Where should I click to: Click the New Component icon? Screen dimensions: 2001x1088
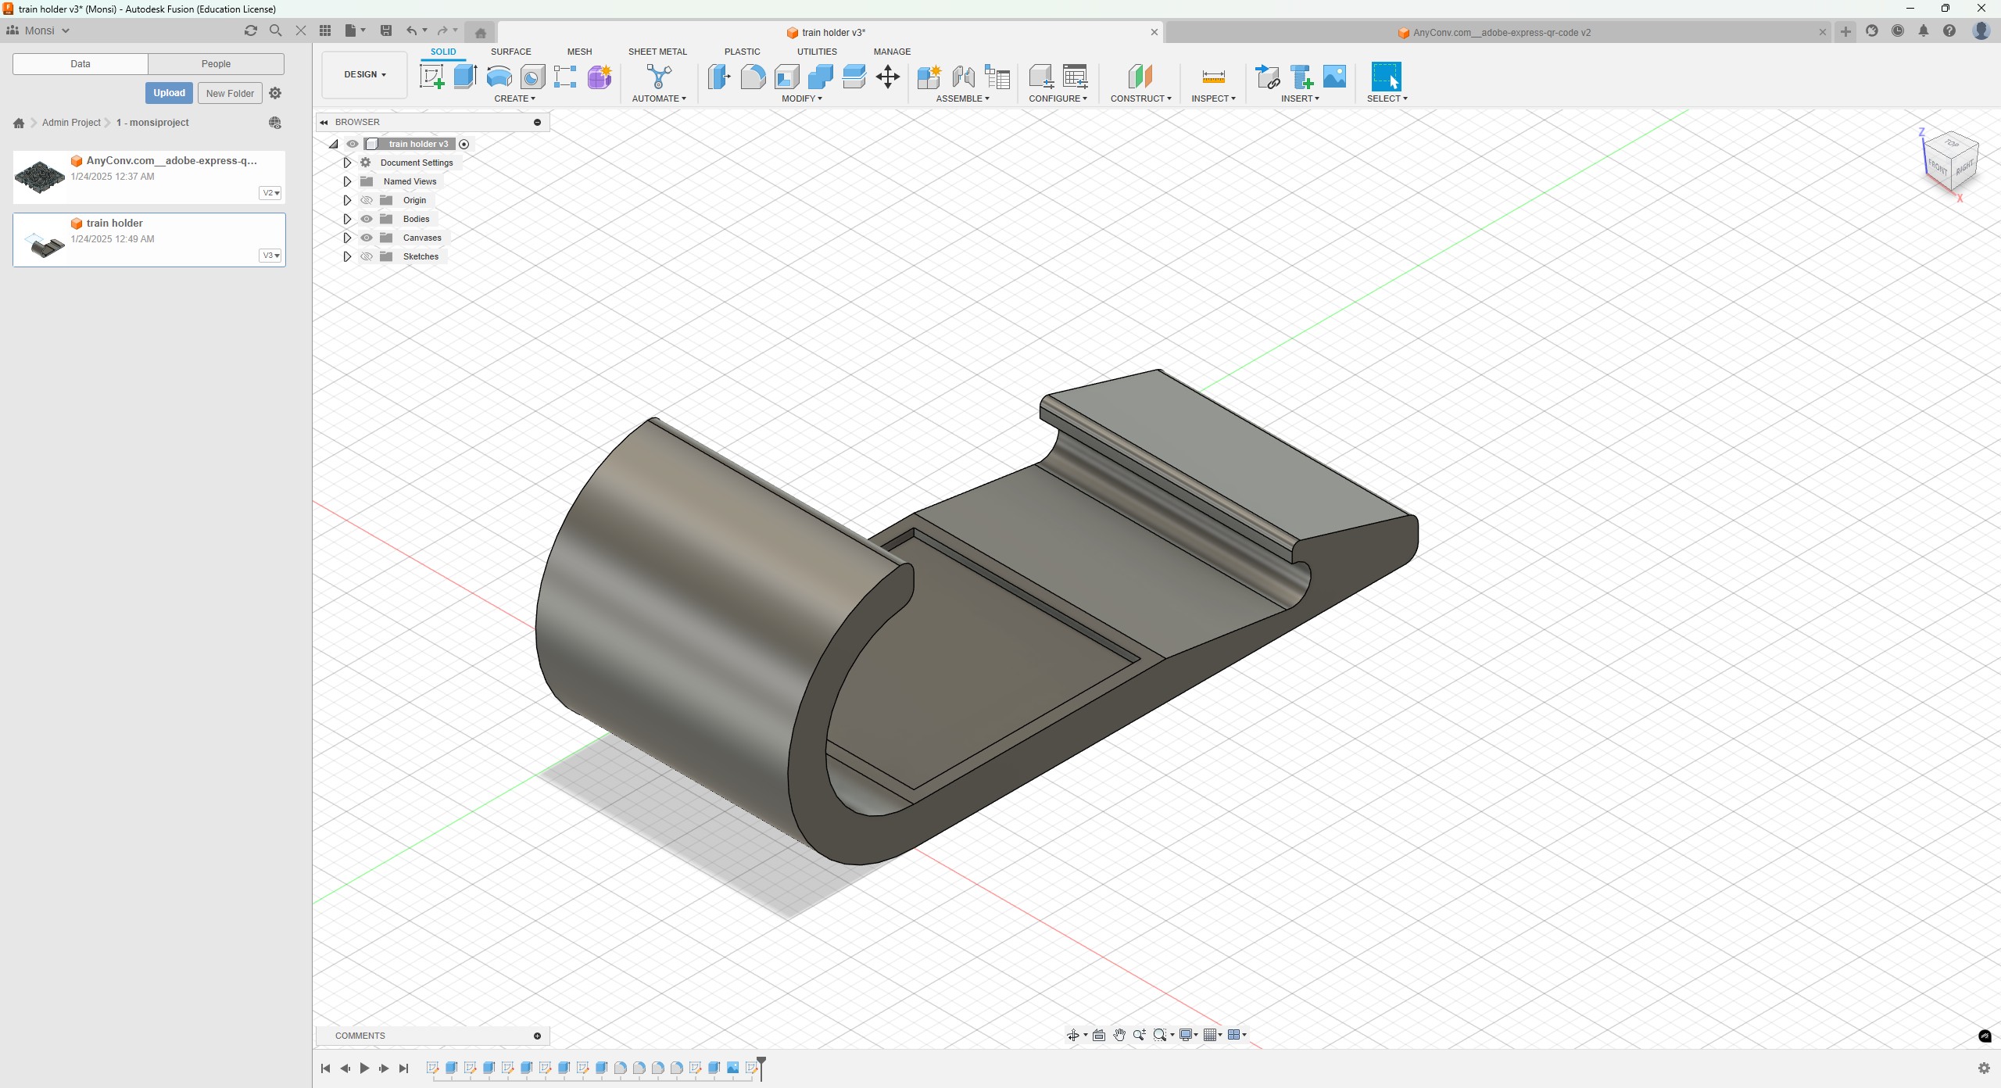pyautogui.click(x=929, y=77)
